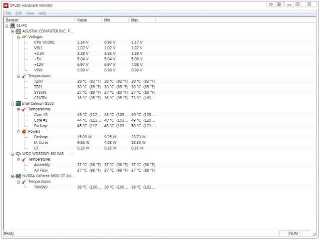This screenshot has height=240, width=320.
Task: Collapse the Intel Celeron Temperatures group
Action: (18, 109)
